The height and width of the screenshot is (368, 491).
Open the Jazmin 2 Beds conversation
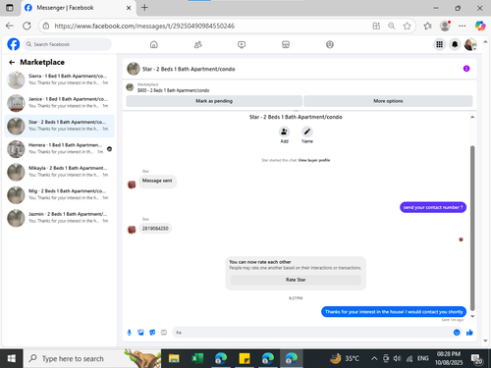[60, 218]
